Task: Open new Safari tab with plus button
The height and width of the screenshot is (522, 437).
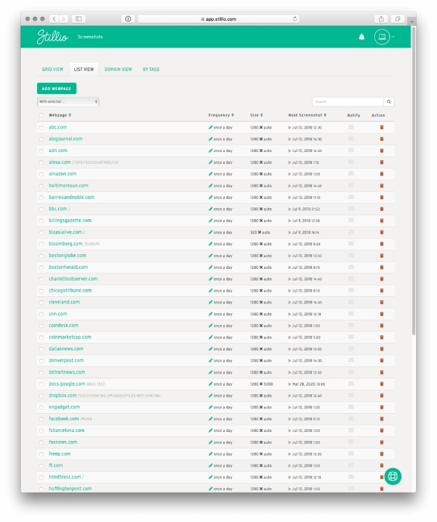Action: tap(412, 22)
